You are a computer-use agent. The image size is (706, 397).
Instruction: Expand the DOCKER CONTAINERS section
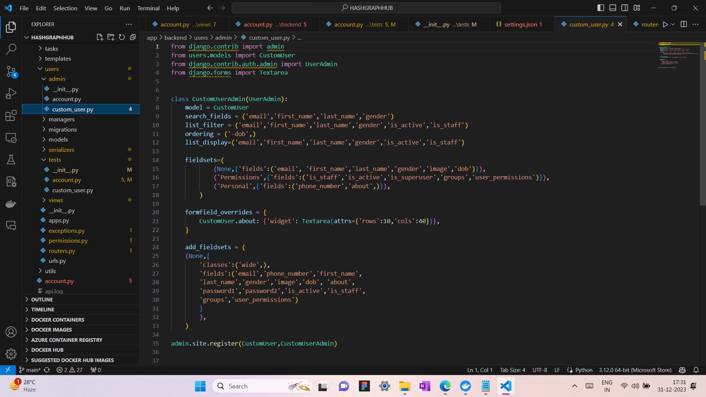click(x=58, y=320)
